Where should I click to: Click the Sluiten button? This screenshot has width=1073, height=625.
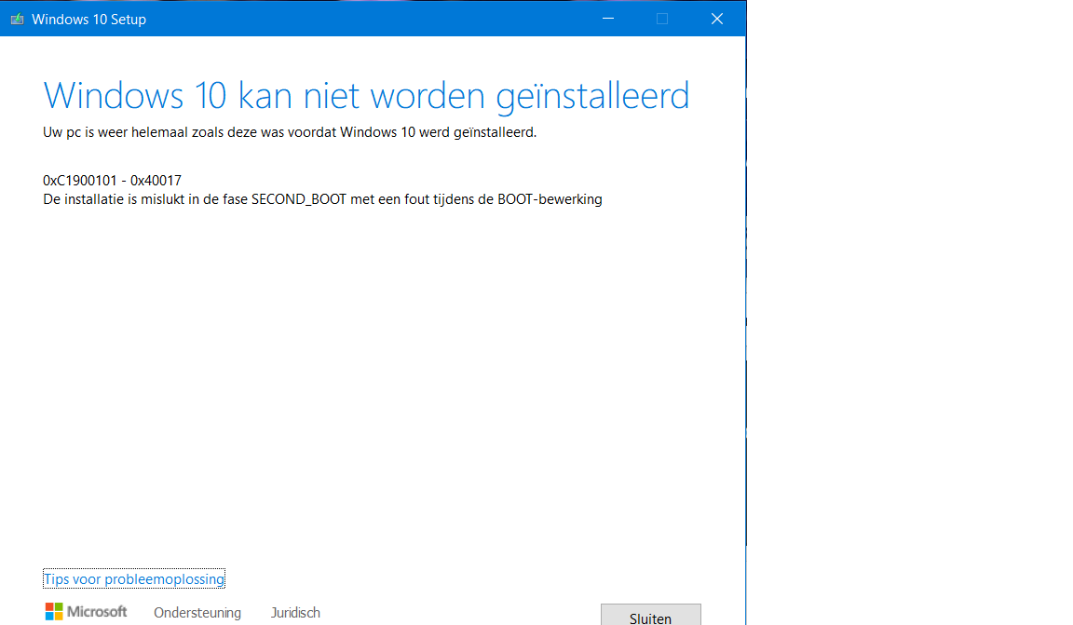coord(651,615)
